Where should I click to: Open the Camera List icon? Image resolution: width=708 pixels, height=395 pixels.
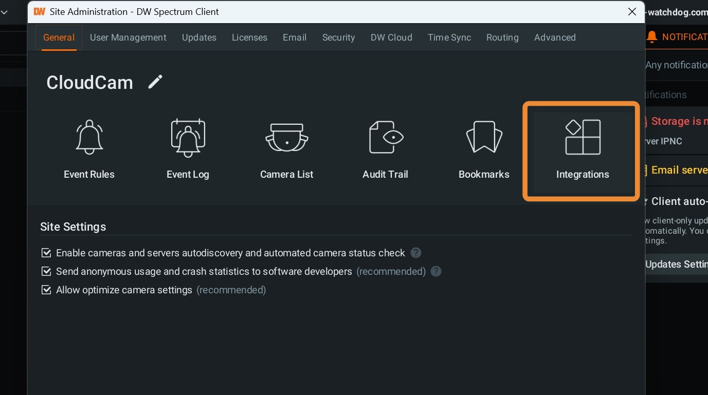click(287, 138)
